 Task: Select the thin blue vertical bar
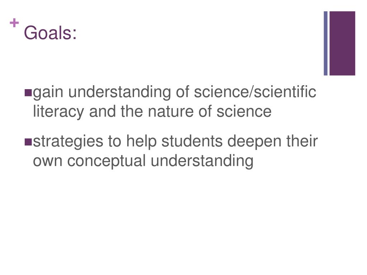click(325, 43)
